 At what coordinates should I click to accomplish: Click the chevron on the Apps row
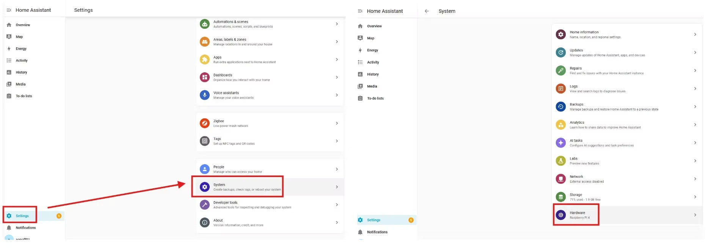coord(337,59)
